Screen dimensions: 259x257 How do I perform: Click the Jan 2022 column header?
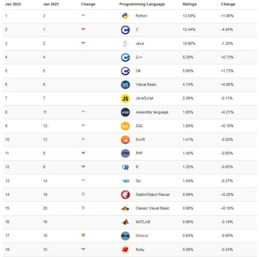point(13,4)
